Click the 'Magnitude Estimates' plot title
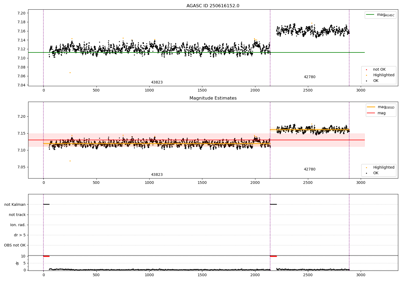Image resolution: width=402 pixels, height=281 pixels. coord(213,98)
